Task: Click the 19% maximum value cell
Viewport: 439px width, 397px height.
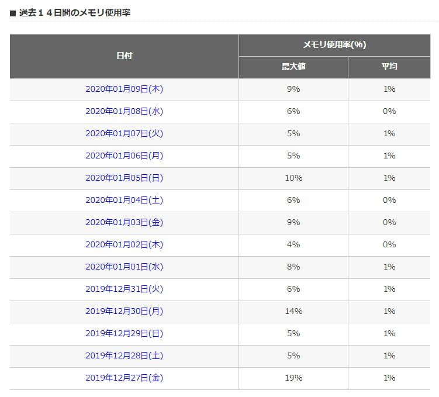Action: [x=293, y=378]
